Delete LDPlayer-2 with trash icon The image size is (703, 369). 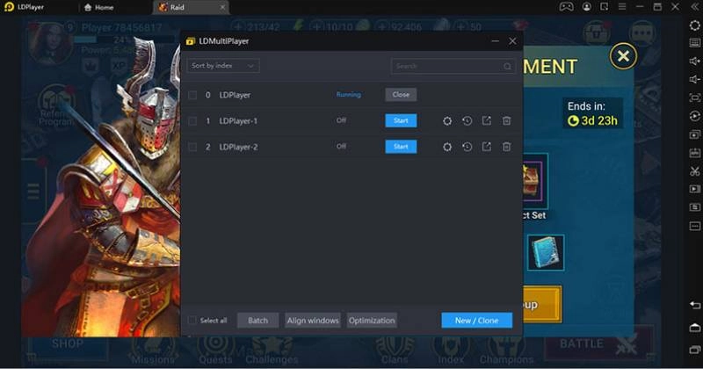[x=506, y=147]
